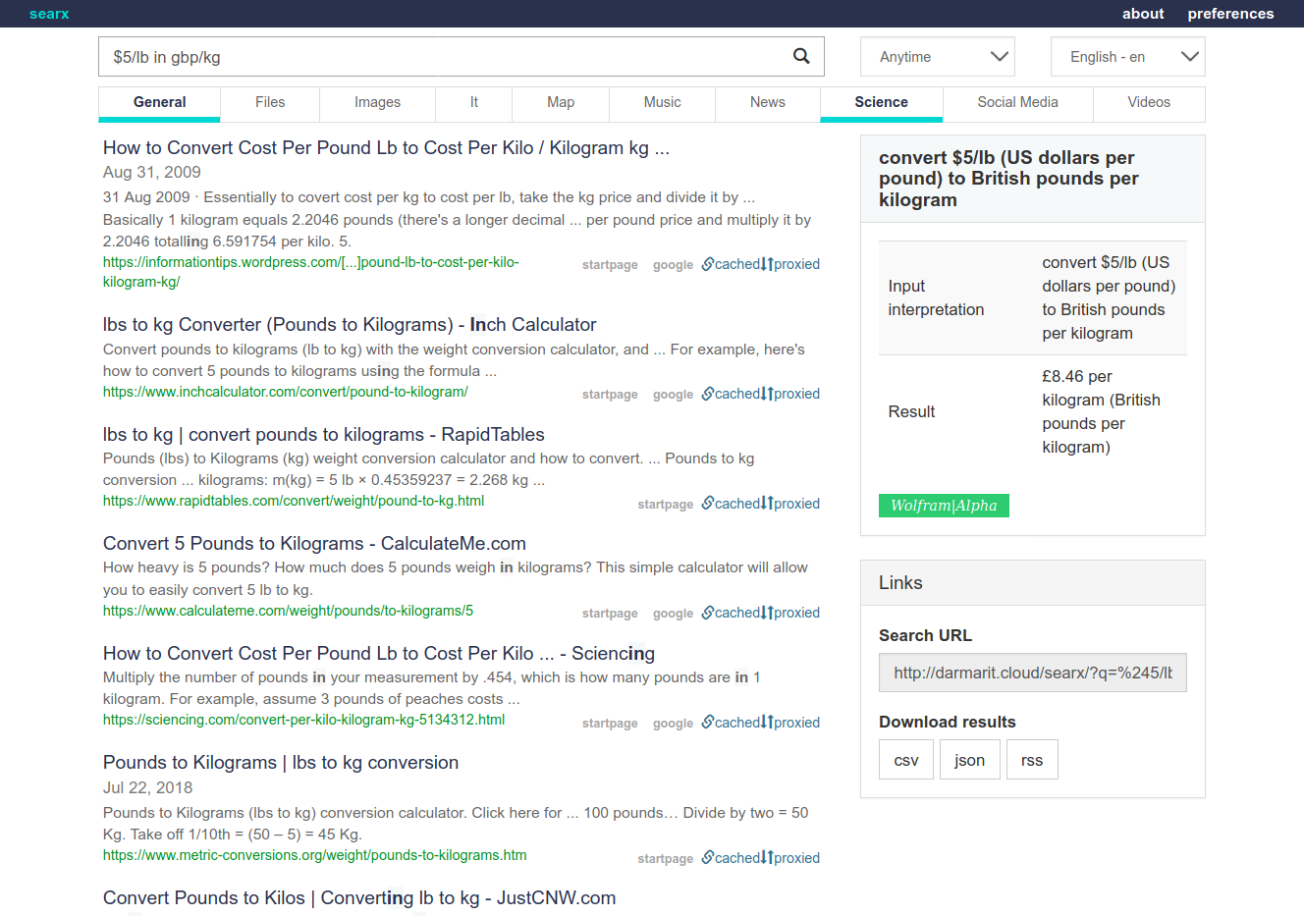
Task: Open cached link for calculateme.com result
Action: tap(731, 613)
